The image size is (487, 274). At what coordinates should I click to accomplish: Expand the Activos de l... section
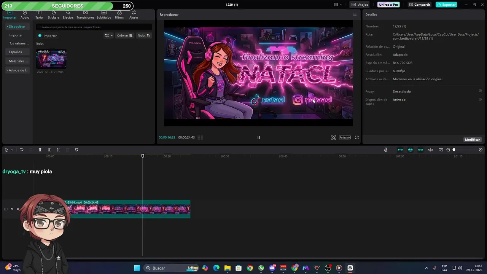(18, 70)
